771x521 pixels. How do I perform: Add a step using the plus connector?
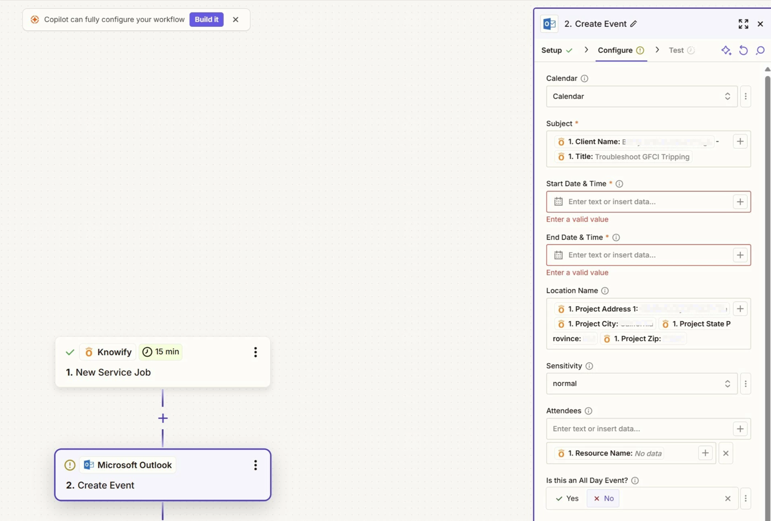coord(163,418)
